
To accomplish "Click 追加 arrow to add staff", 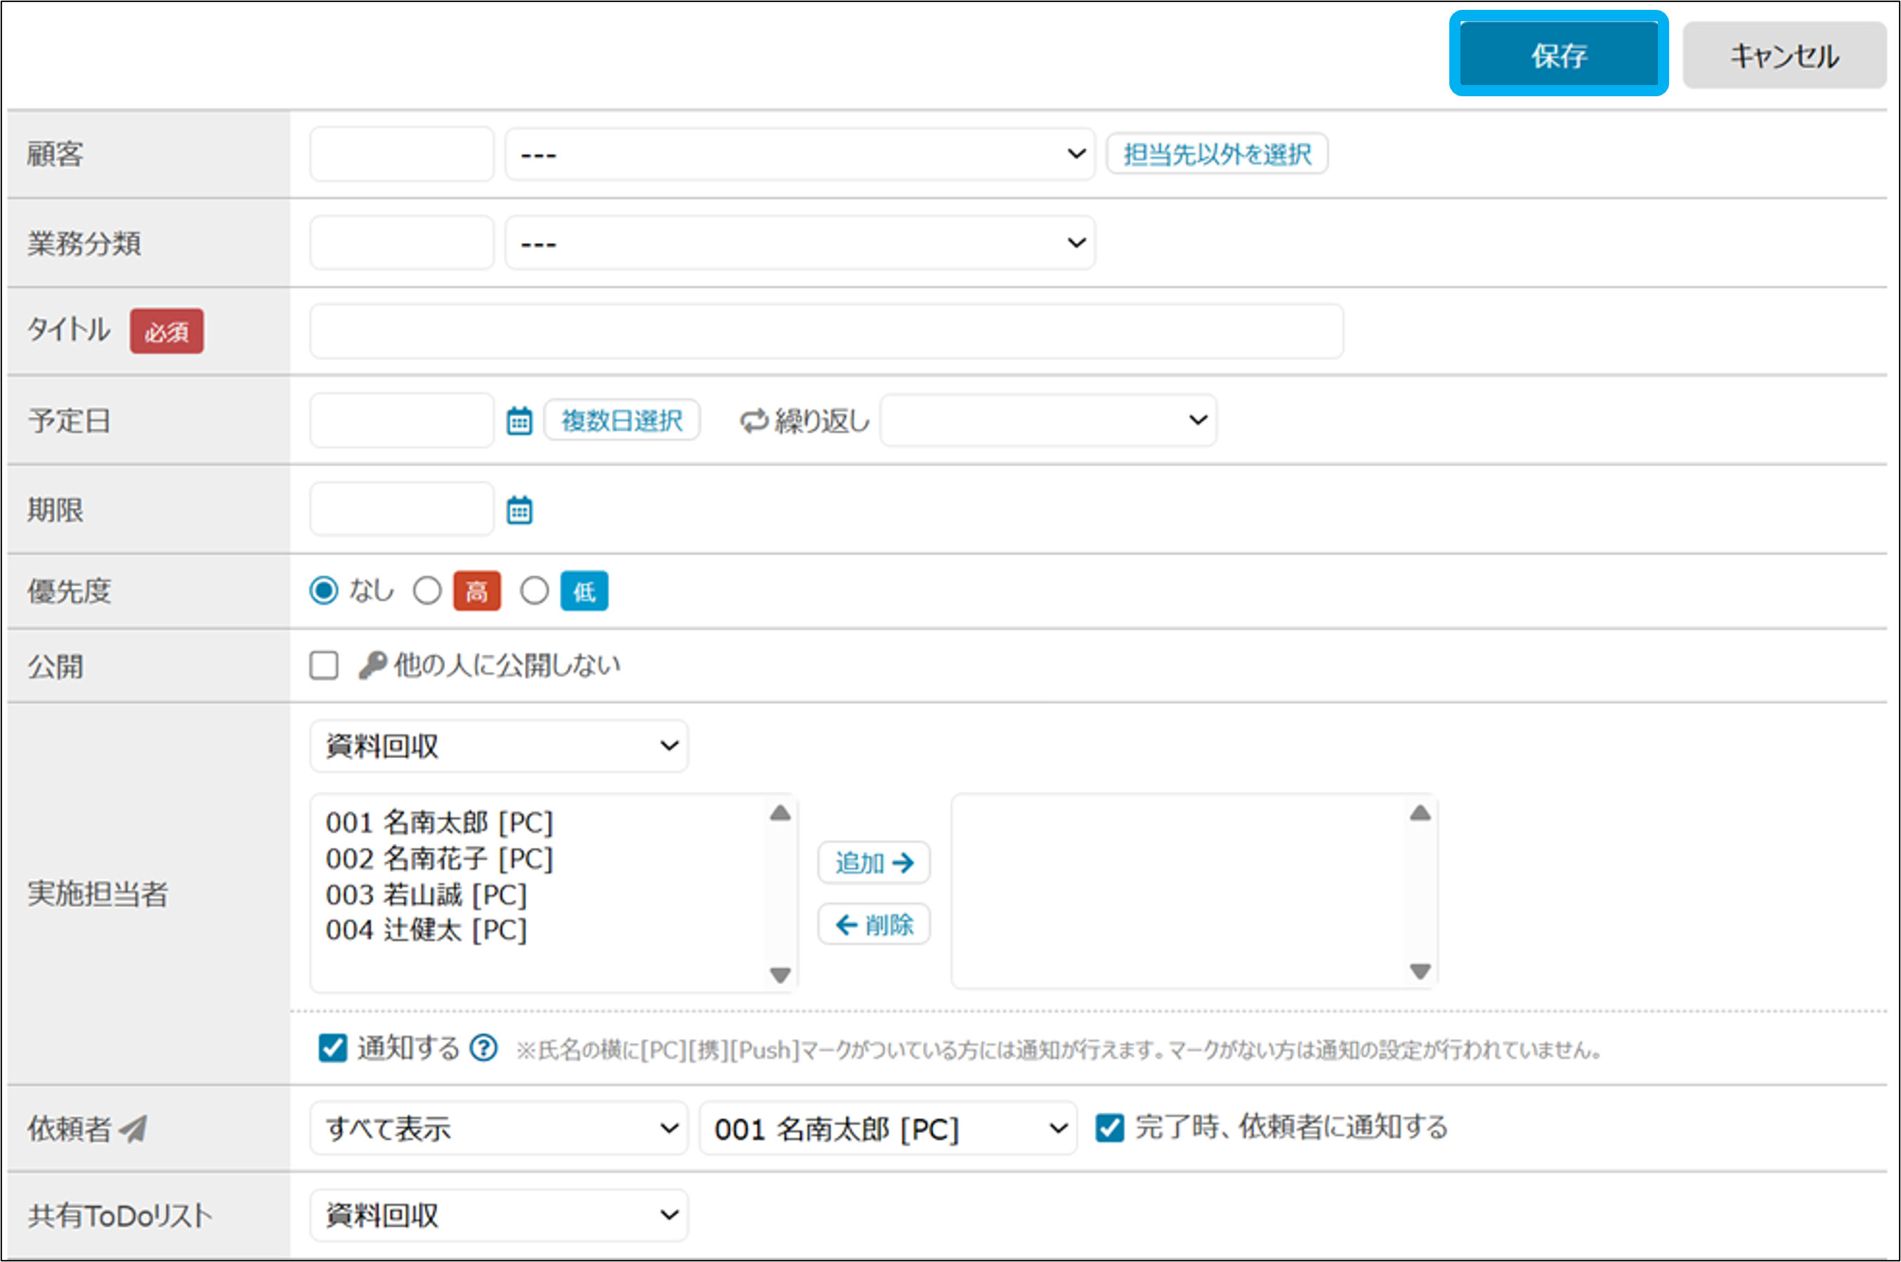I will 874,863.
